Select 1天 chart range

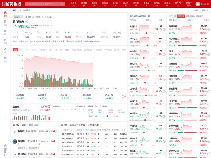tap(16, 50)
